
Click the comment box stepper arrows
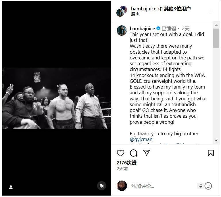point(201,186)
